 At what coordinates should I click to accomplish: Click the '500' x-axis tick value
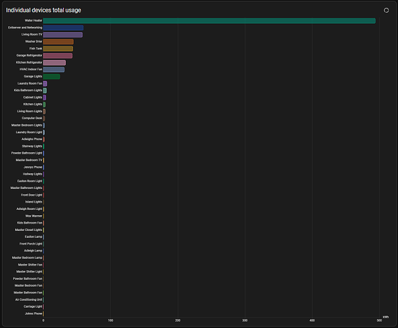click(379, 321)
